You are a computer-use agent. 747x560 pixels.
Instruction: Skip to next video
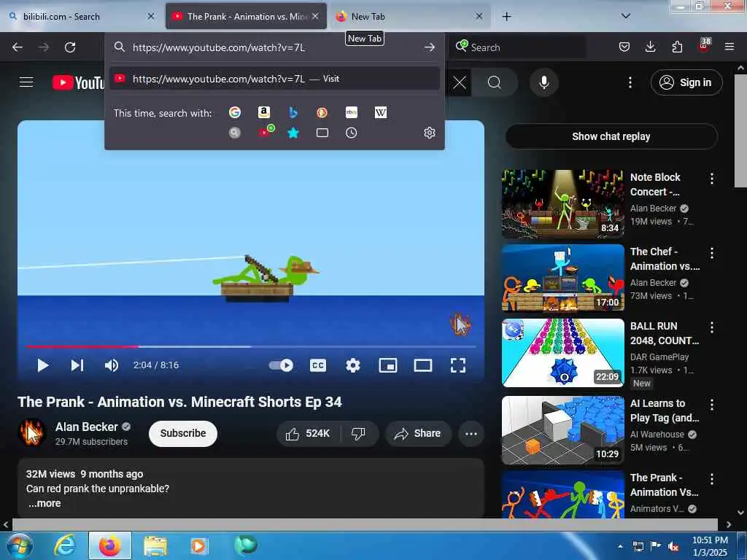[x=77, y=365]
